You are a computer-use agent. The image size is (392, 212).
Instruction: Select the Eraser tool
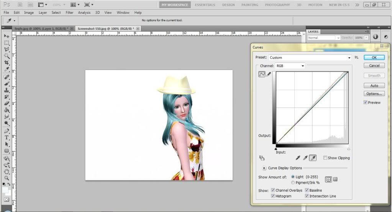coord(7,103)
